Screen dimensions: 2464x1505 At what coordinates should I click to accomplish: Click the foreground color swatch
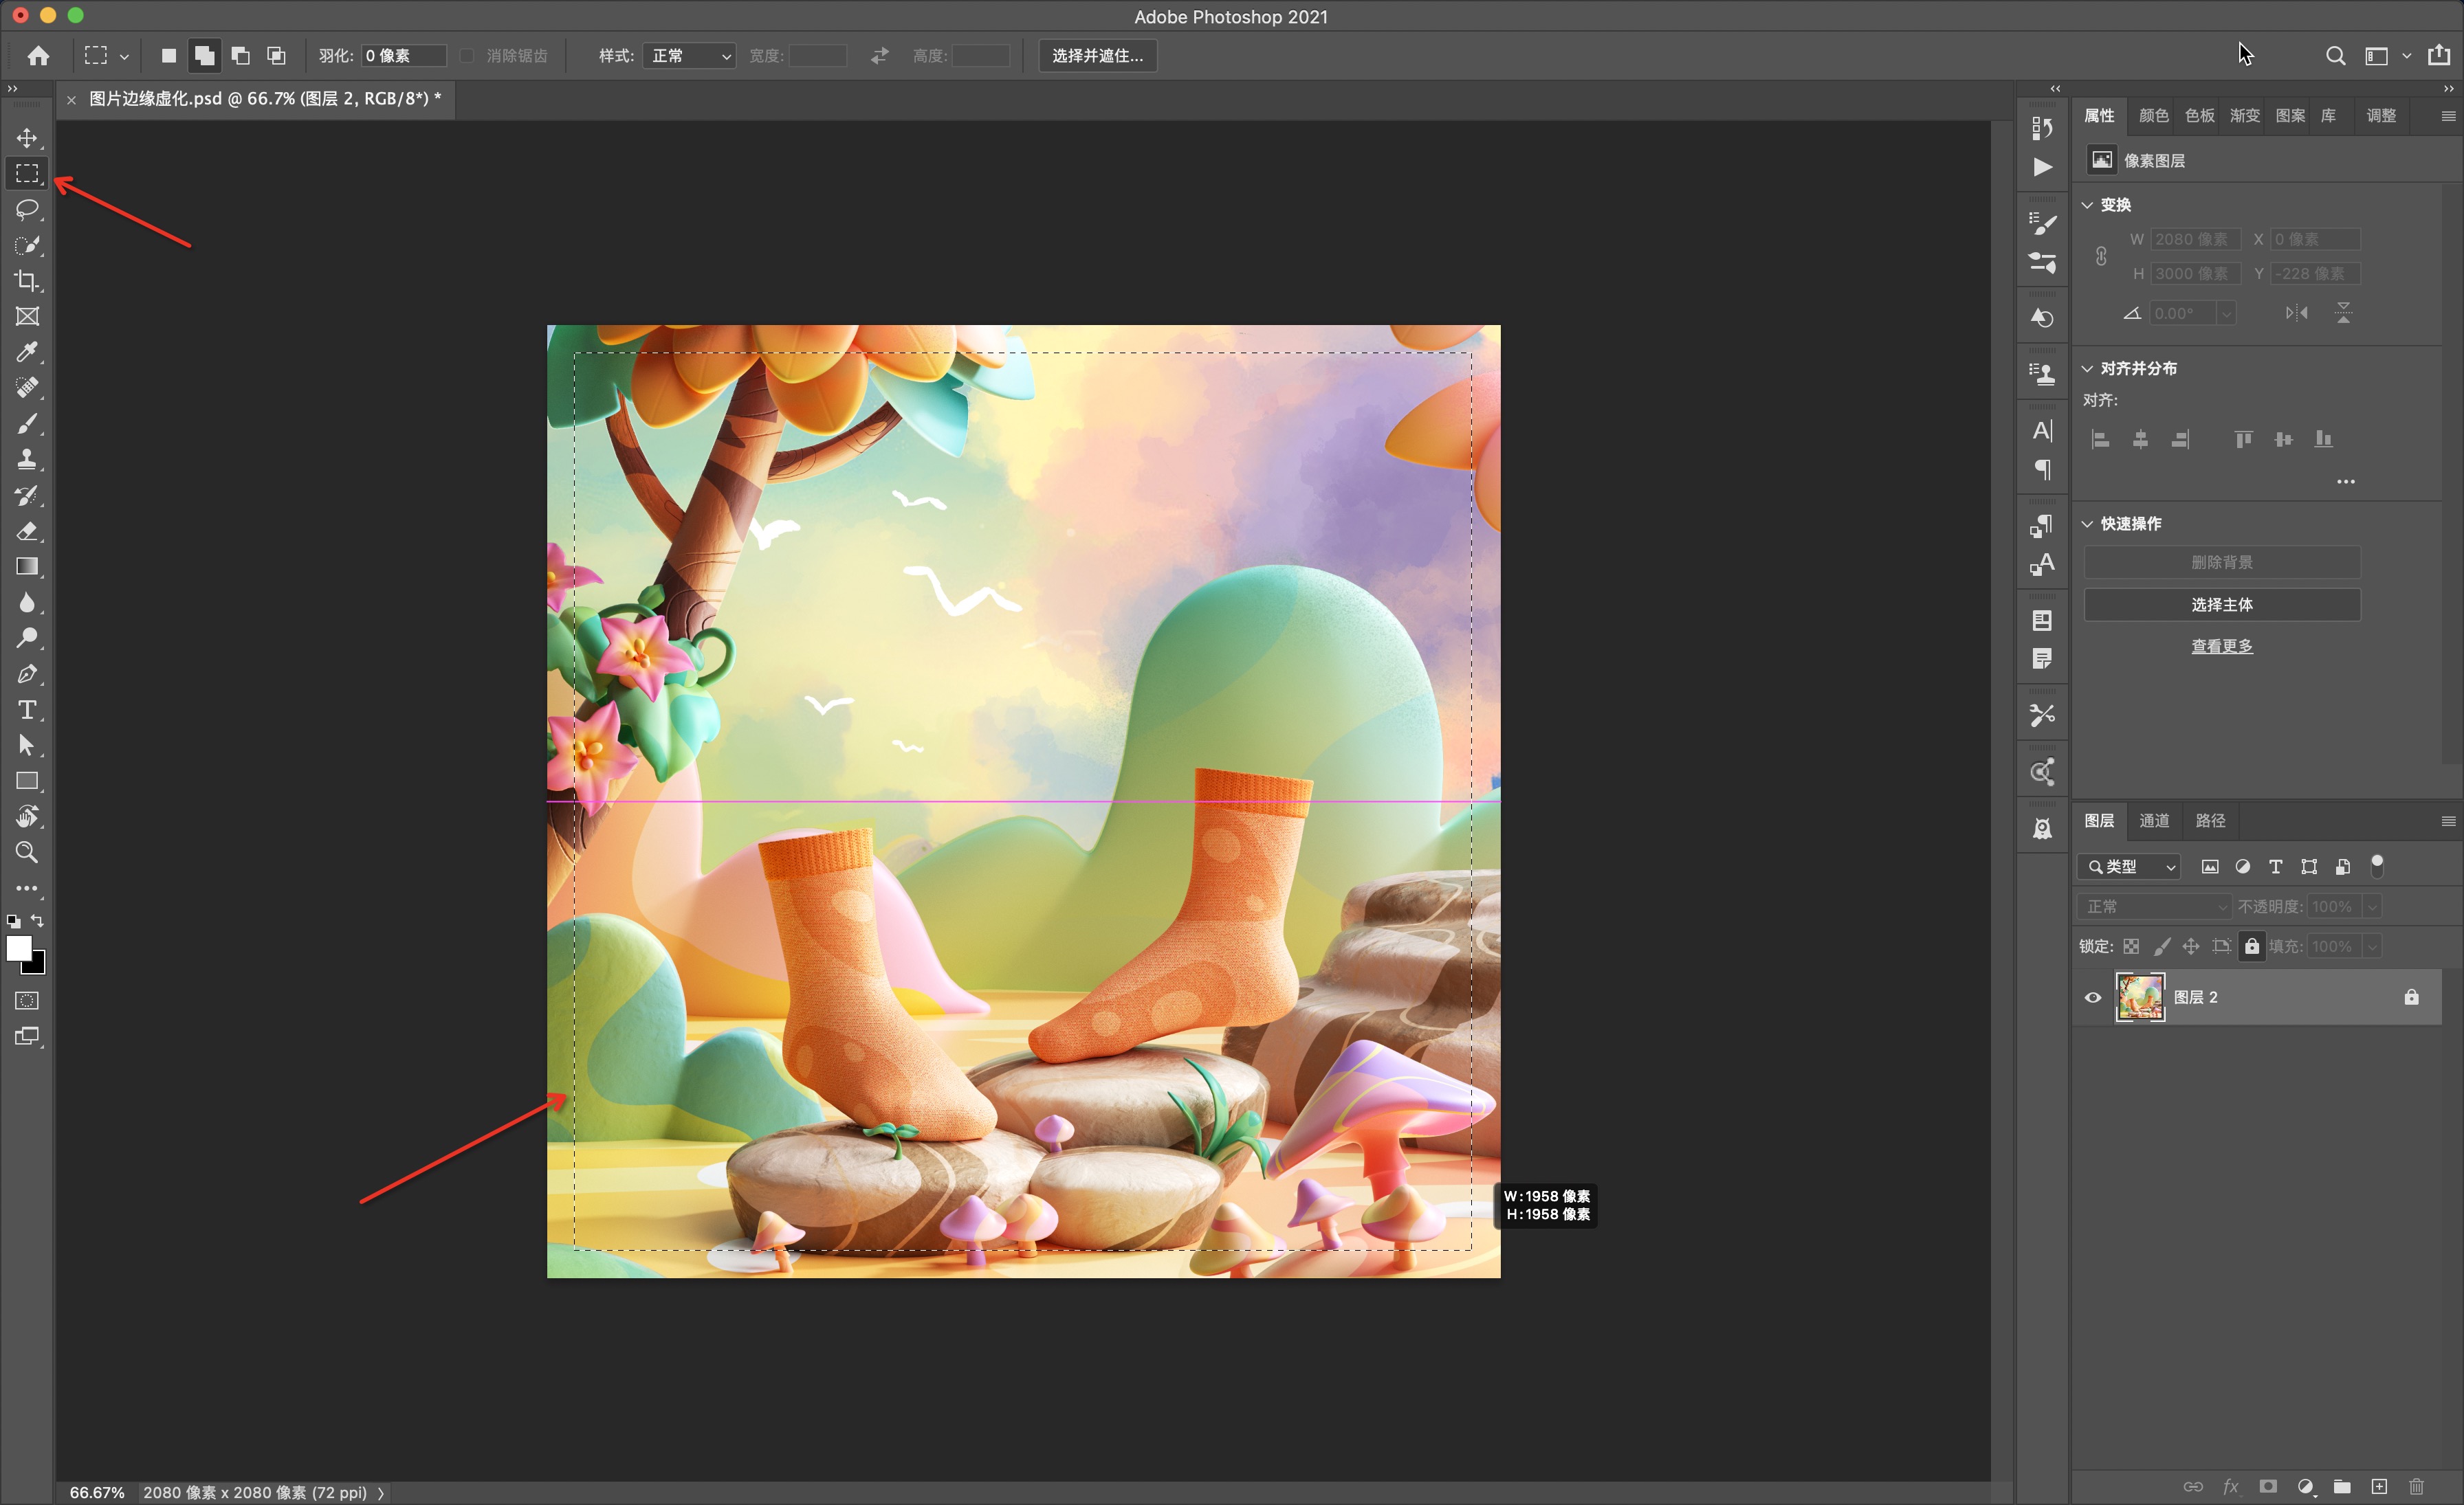pyautogui.click(x=18, y=948)
